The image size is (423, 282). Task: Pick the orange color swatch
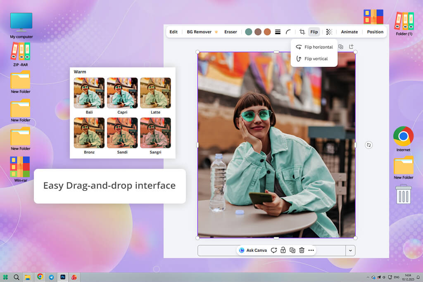coord(267,32)
